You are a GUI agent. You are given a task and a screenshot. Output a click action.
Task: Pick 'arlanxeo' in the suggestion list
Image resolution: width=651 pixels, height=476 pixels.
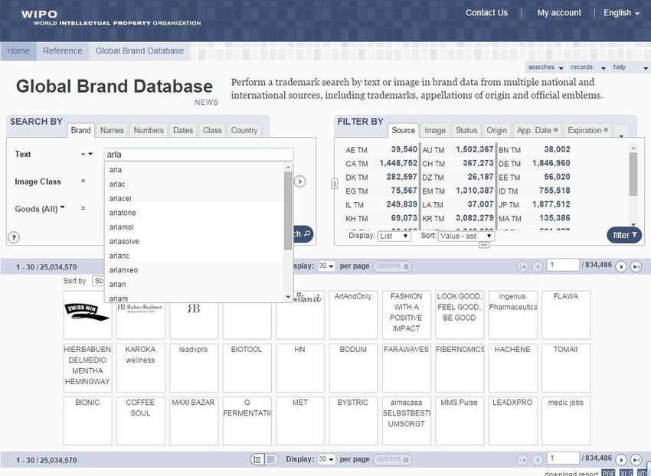(195, 270)
